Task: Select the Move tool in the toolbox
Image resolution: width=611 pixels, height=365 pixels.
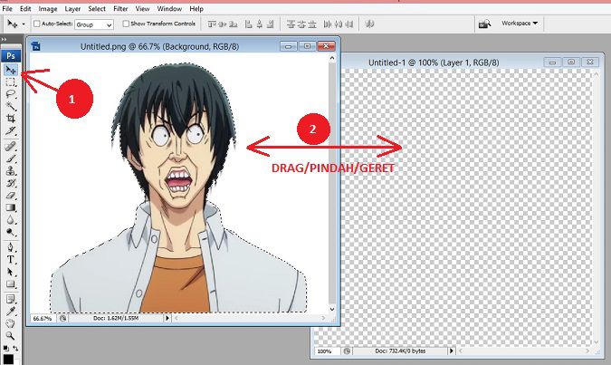Action: [x=11, y=70]
